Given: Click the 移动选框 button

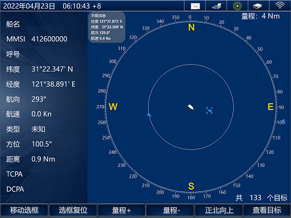Looking at the screenshot, I should click(x=24, y=210).
